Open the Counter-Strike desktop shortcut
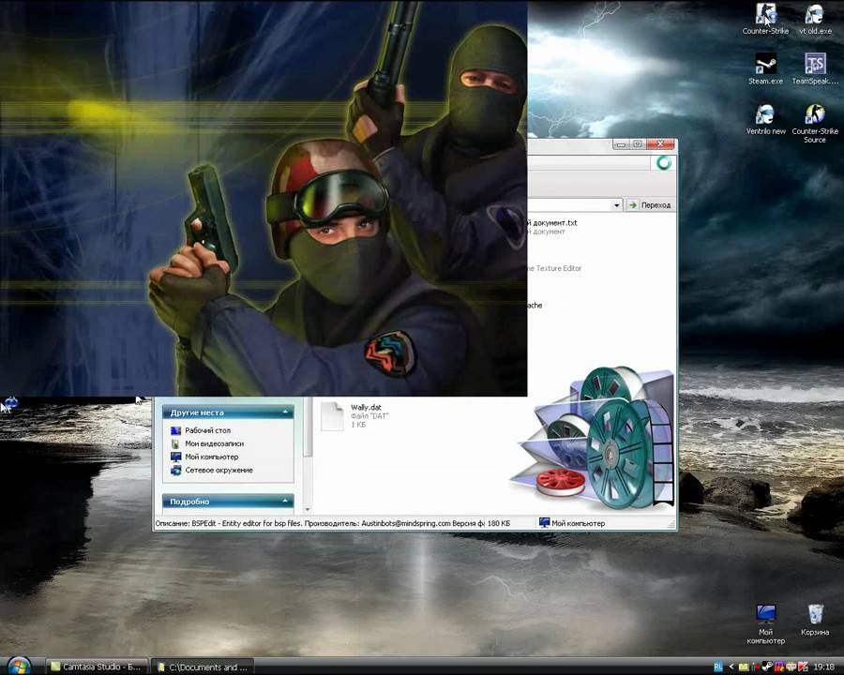The image size is (844, 675). click(765, 19)
